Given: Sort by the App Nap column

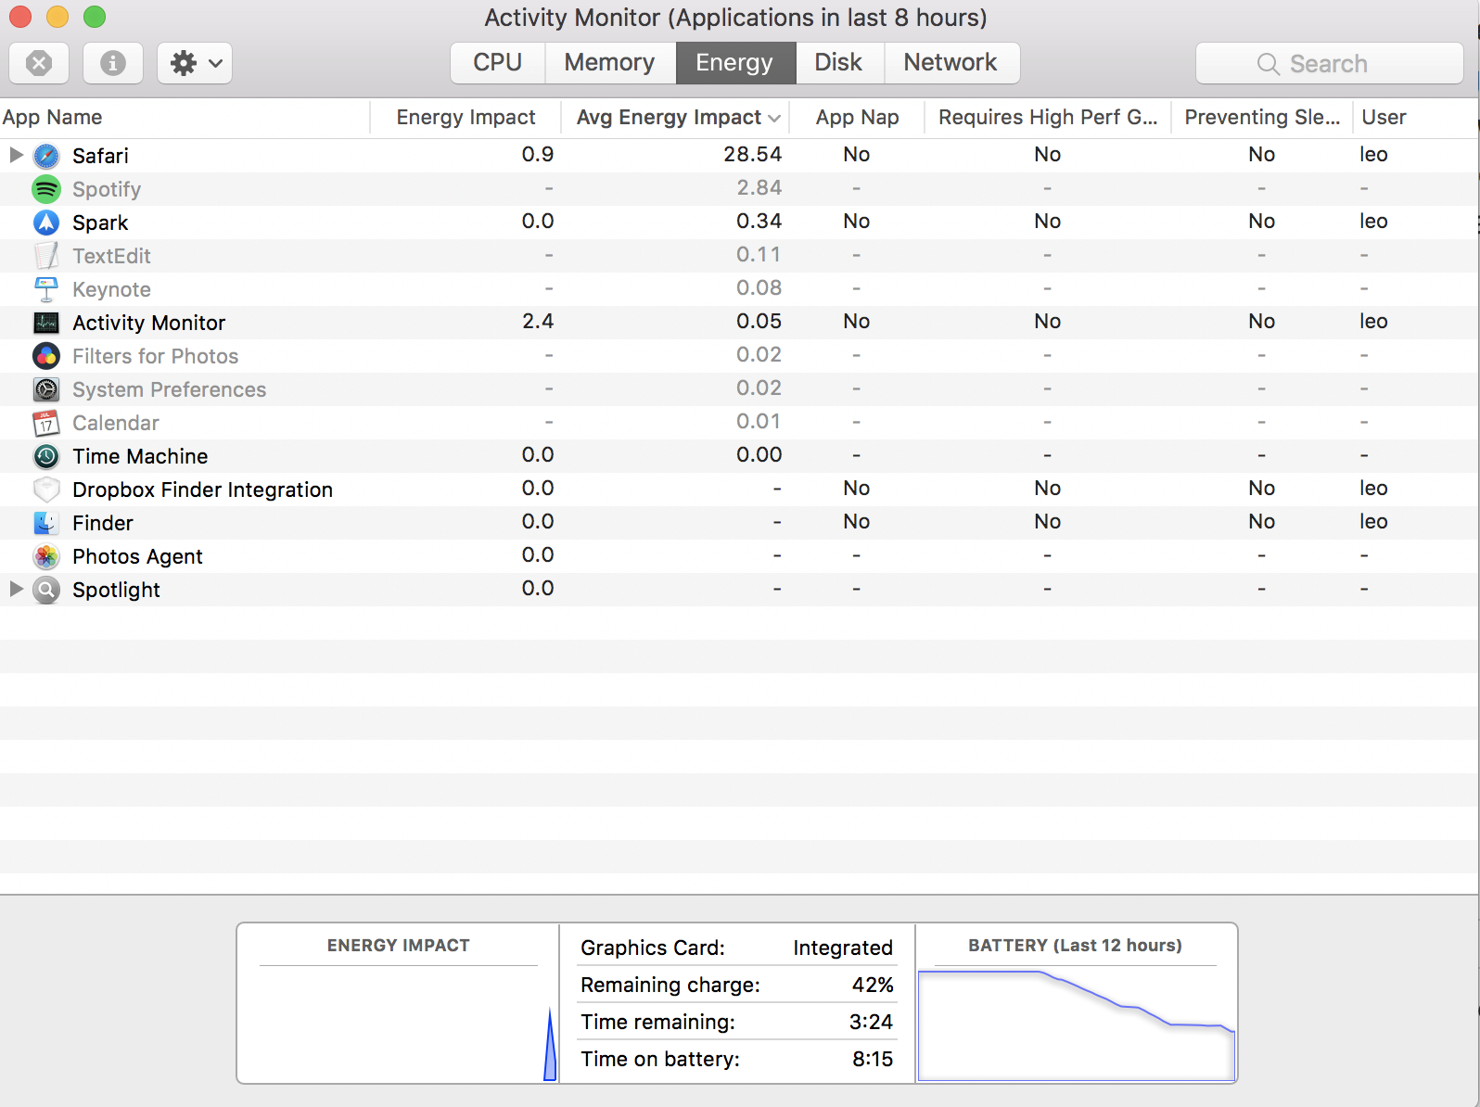Looking at the screenshot, I should 858,118.
